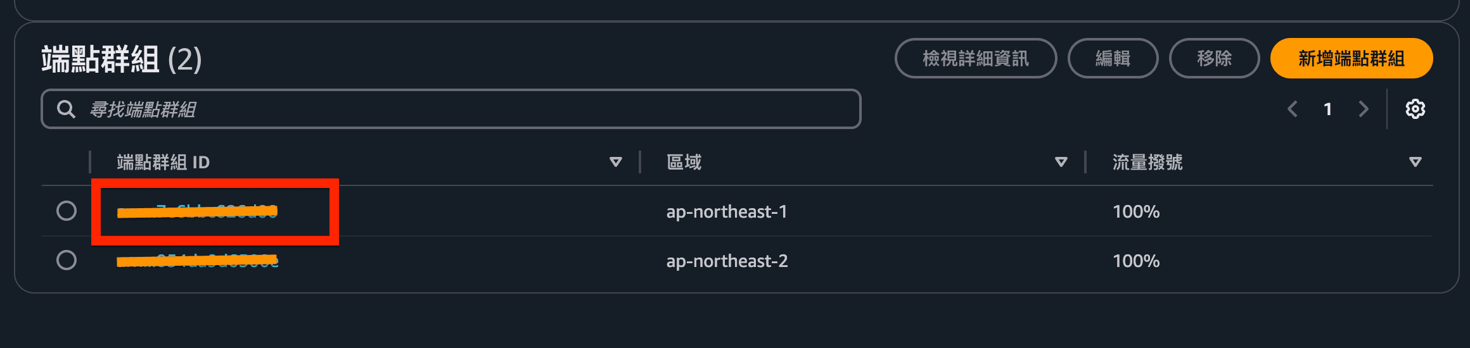Select the ap-northeast-2 endpoint group radio button
Image resolution: width=1470 pixels, height=348 pixels.
tap(67, 260)
